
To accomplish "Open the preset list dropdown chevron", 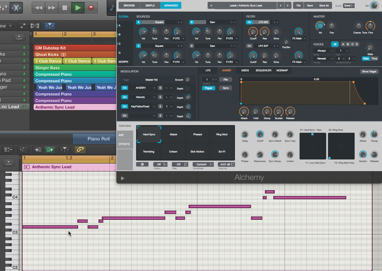I will (x=211, y=5).
